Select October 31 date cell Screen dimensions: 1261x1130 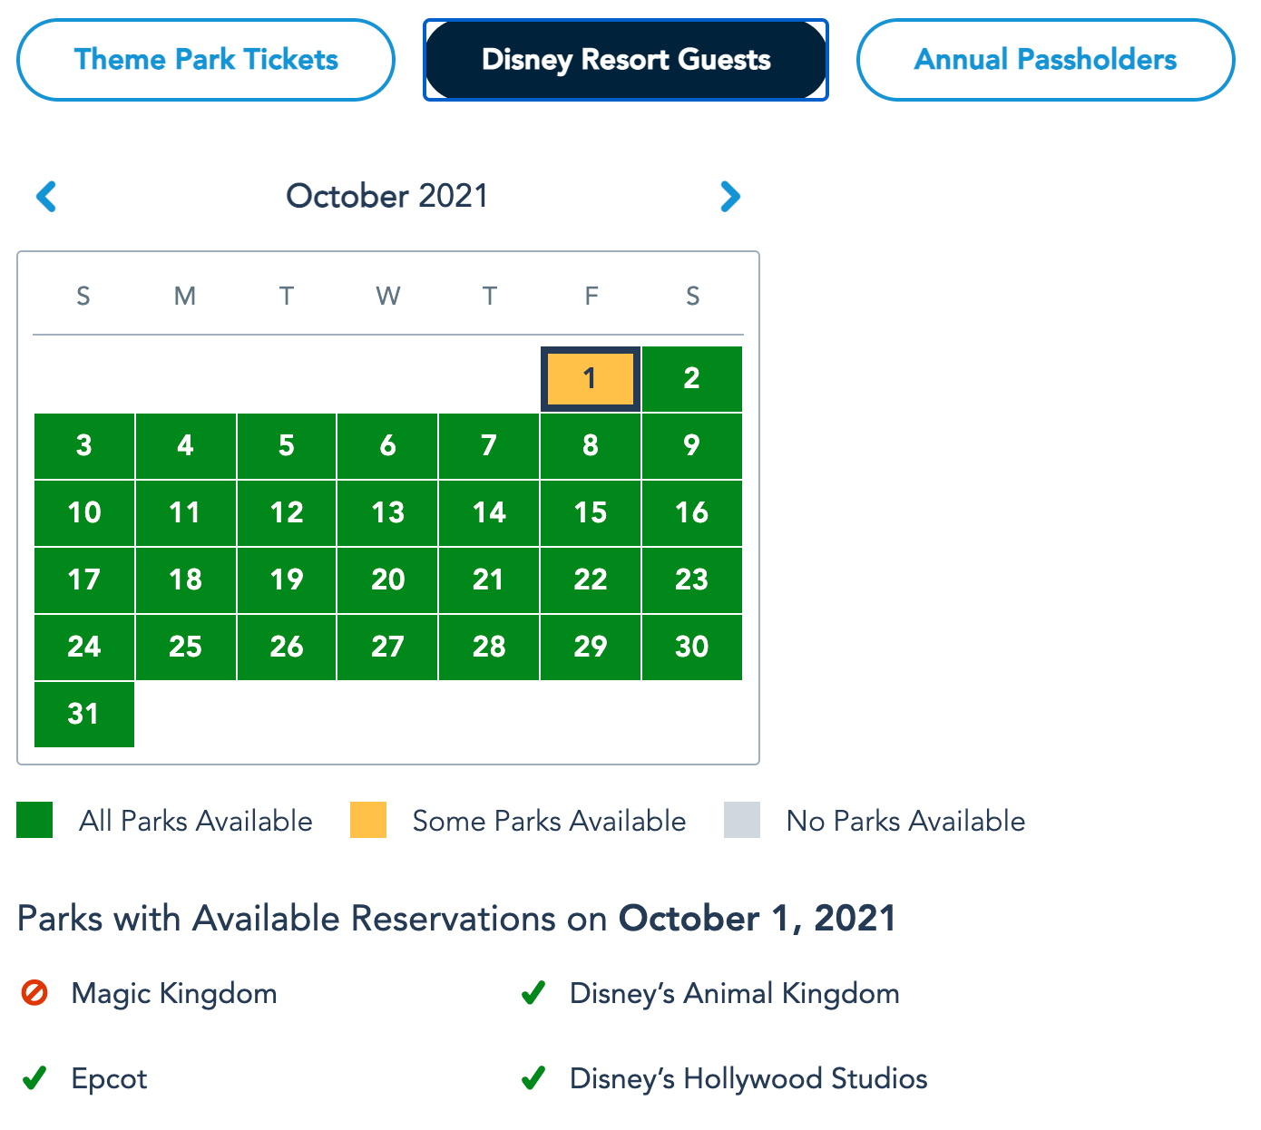coord(83,714)
